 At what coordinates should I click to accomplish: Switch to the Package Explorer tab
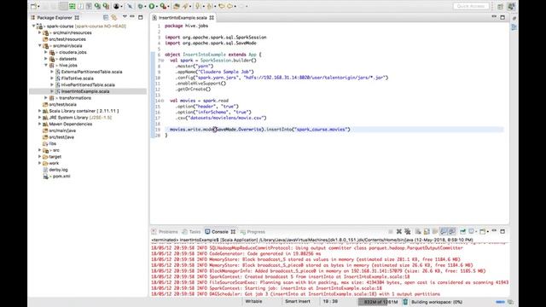point(55,17)
